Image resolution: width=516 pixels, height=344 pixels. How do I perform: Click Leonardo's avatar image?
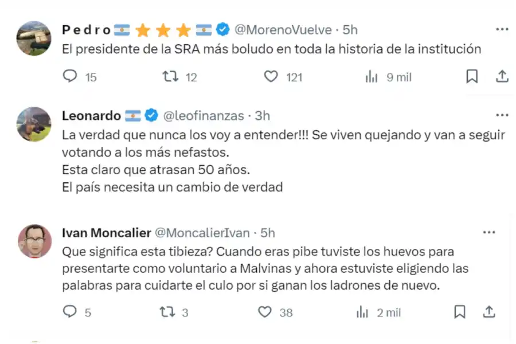pos(34,124)
